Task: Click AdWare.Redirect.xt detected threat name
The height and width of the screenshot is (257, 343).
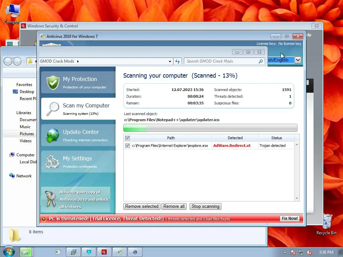Action: click(x=232, y=146)
